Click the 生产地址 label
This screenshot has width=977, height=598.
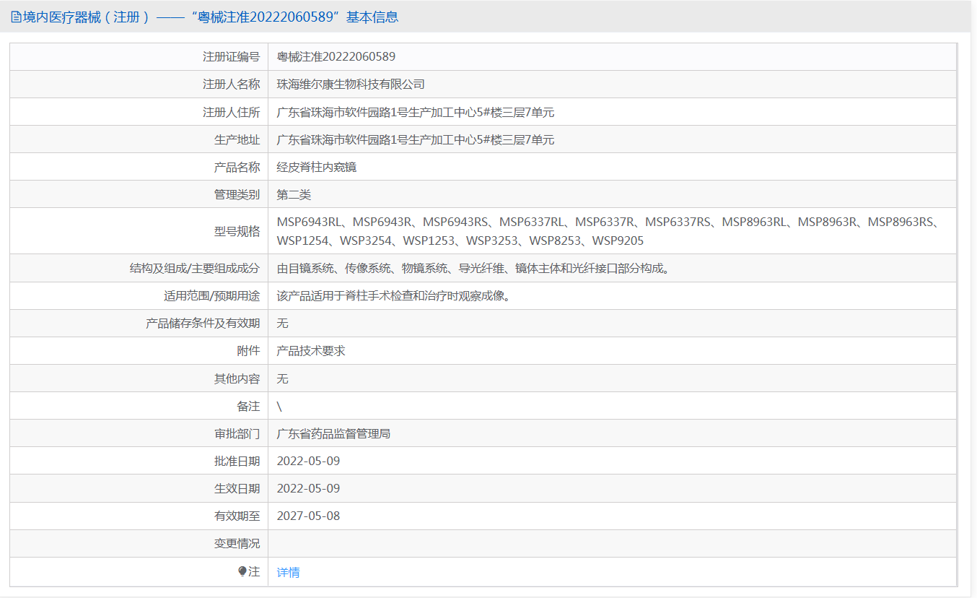click(x=237, y=139)
